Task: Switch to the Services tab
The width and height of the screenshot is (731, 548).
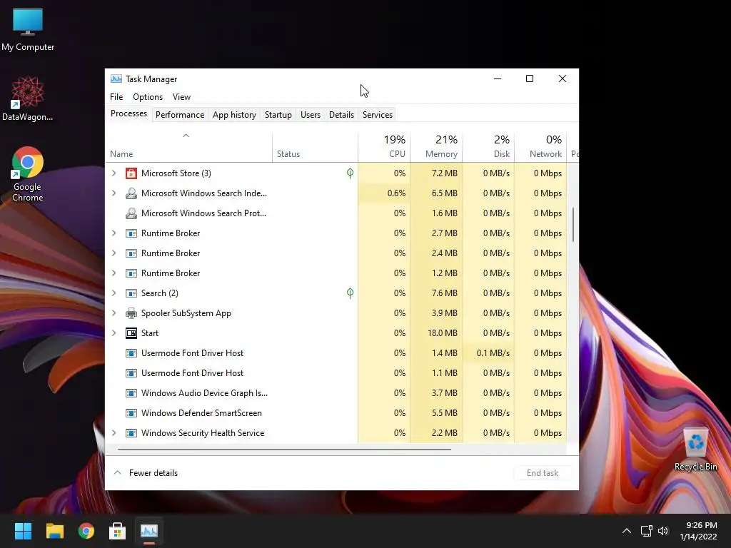Action: (x=378, y=115)
